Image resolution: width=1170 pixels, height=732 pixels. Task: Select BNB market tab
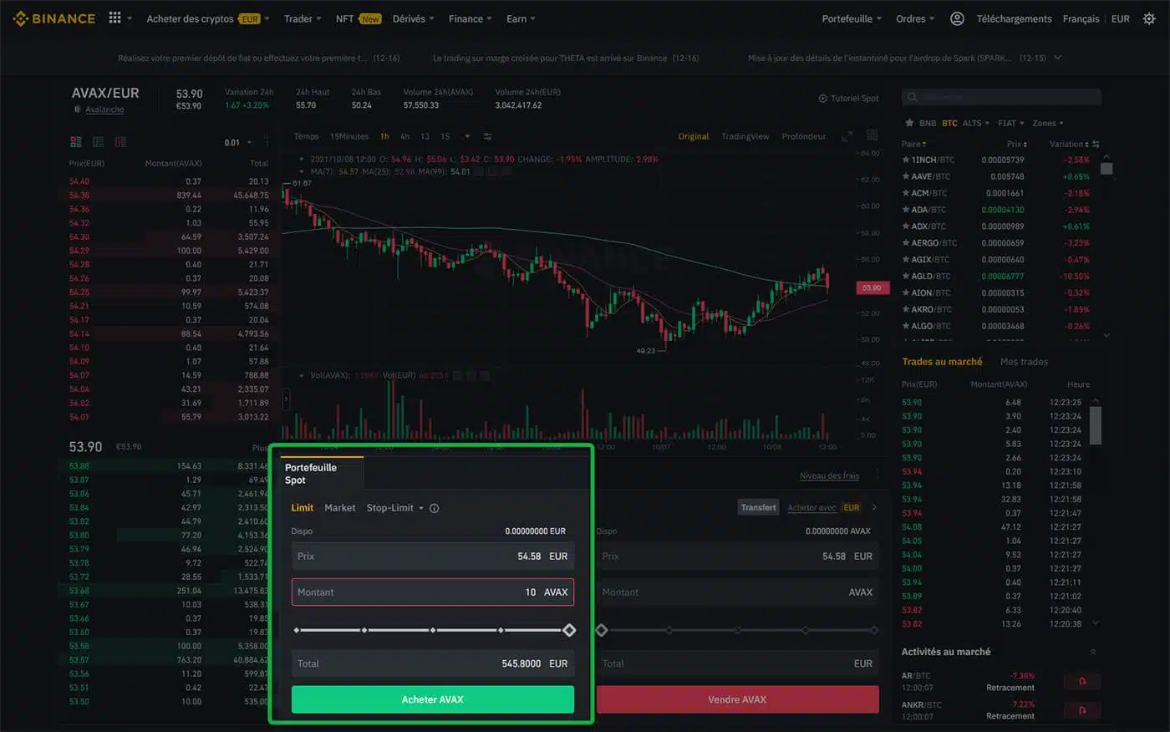pos(928,123)
